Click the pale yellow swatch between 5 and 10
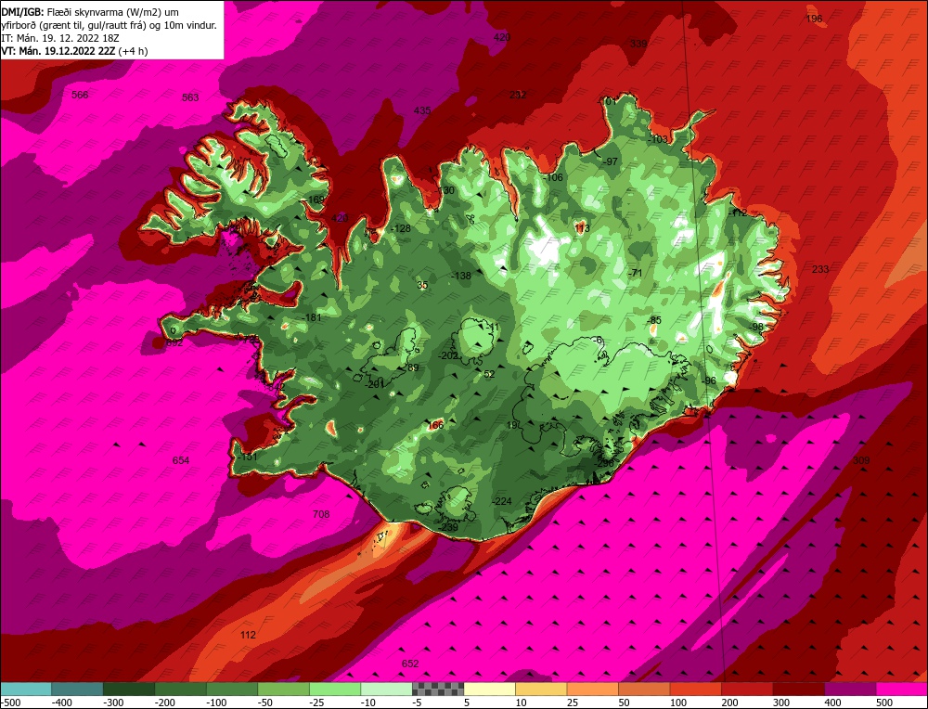Screen dimensions: 928x709 point(489,689)
